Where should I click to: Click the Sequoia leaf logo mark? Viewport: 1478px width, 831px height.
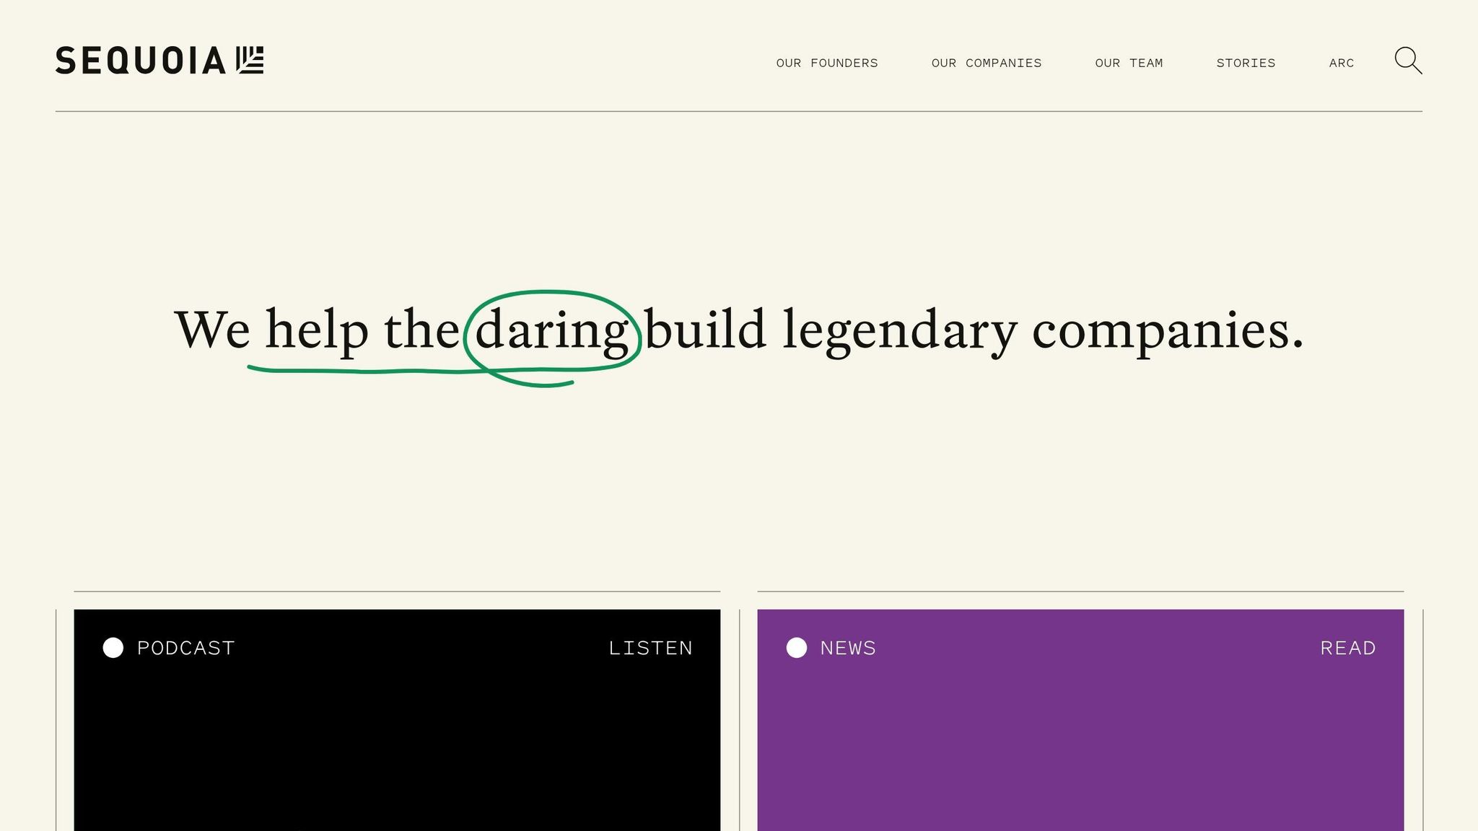(250, 60)
